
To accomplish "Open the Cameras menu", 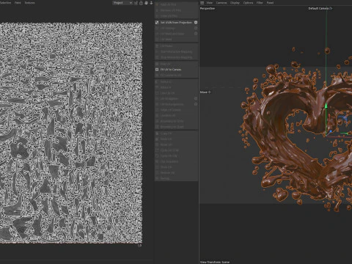I will pyautogui.click(x=221, y=3).
